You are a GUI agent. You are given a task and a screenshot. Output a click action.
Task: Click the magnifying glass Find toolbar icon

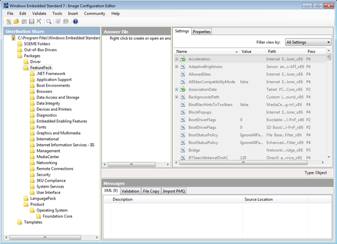click(x=49, y=22)
